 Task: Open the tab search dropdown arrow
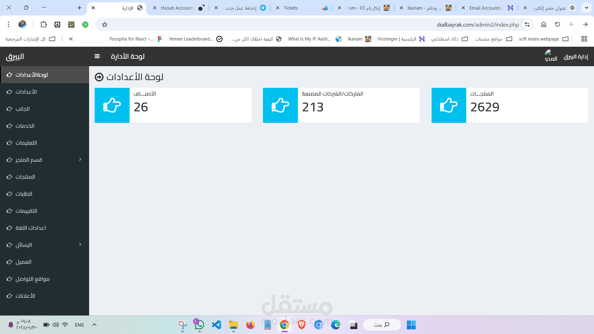pyautogui.click(x=586, y=8)
